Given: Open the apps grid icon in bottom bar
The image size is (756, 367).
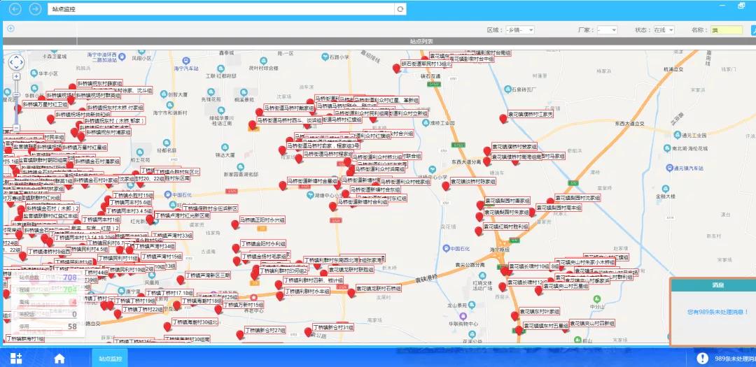Looking at the screenshot, I should (16, 358).
